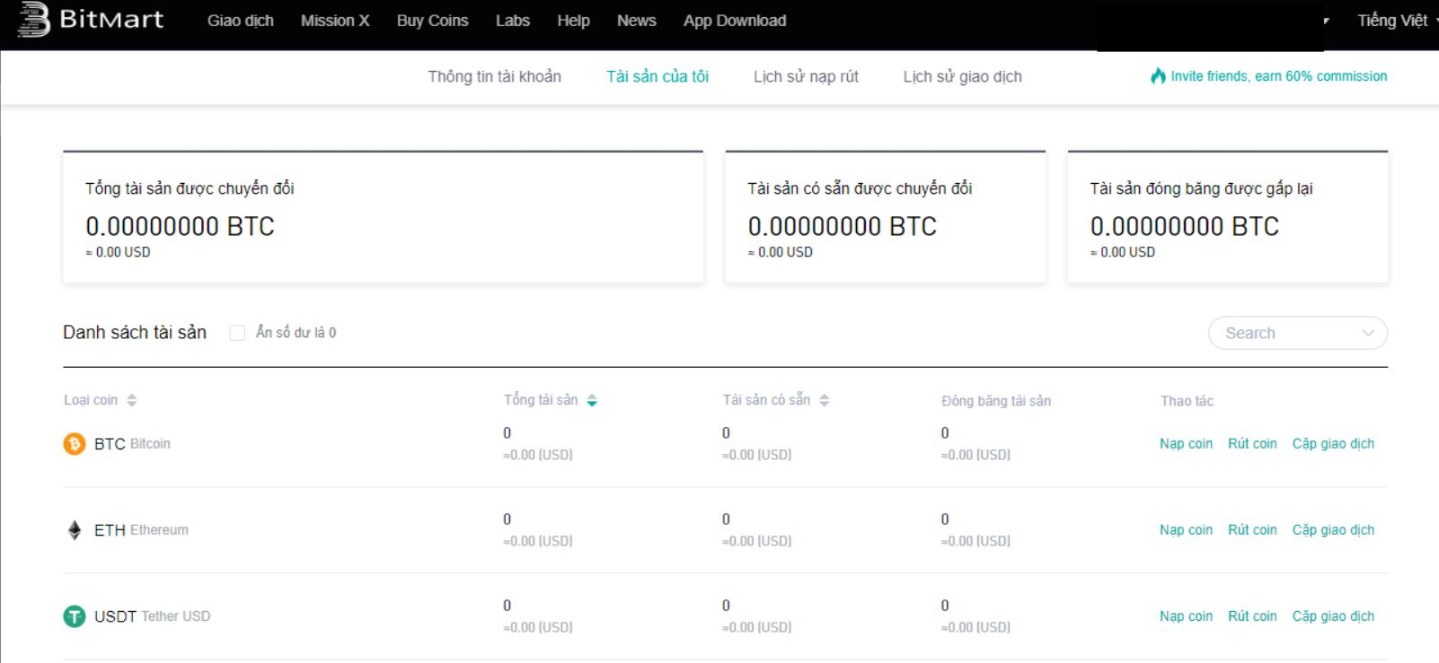Image resolution: width=1439 pixels, height=663 pixels.
Task: Click Cặp giao dịch for BTC
Action: coord(1333,443)
